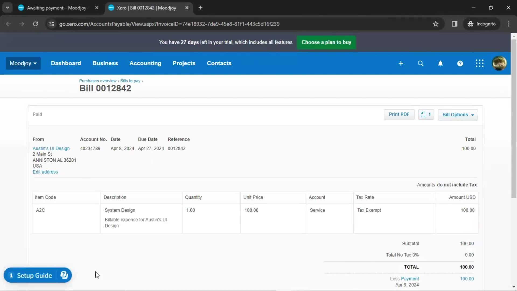Image resolution: width=517 pixels, height=291 pixels.
Task: Open the user profile avatar
Action: [499, 63]
